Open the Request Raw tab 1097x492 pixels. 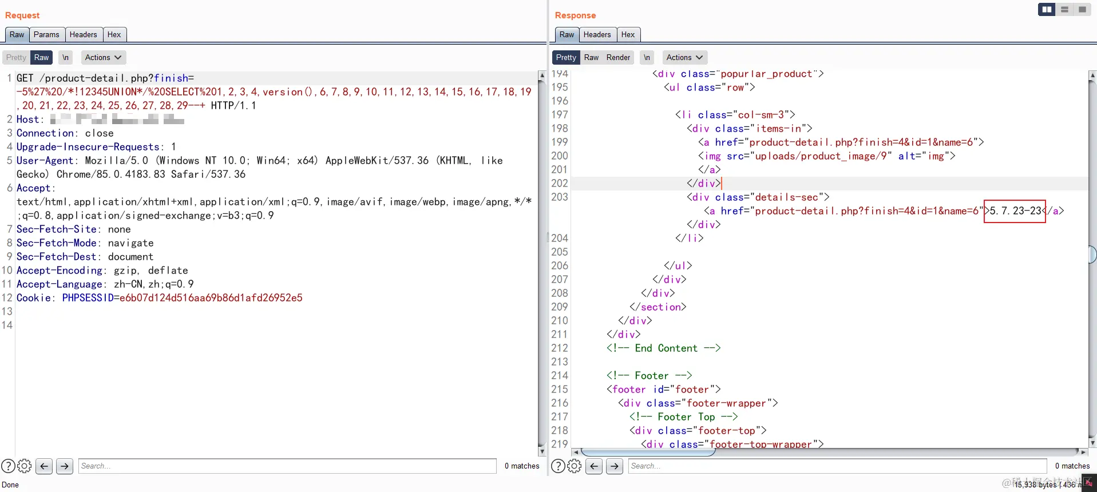(x=17, y=34)
